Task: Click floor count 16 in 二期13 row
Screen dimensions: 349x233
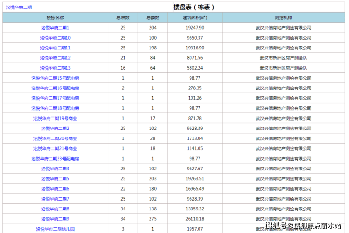Action: (x=123, y=68)
